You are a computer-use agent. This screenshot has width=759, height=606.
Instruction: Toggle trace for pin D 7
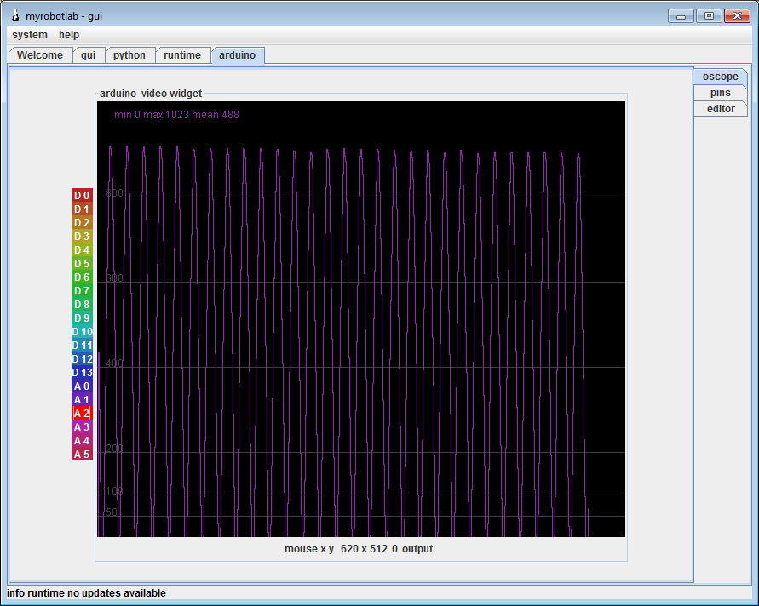(x=83, y=291)
